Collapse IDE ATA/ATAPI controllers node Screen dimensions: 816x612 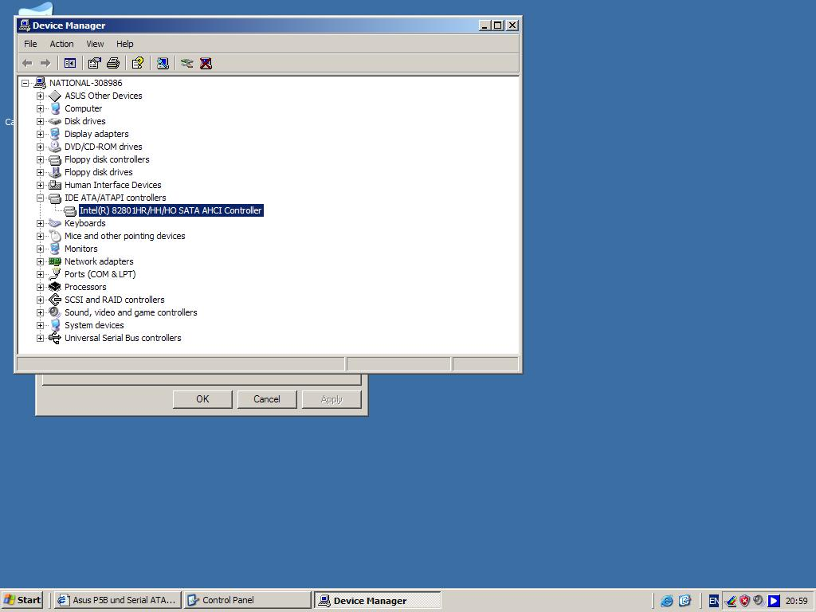pyautogui.click(x=40, y=198)
